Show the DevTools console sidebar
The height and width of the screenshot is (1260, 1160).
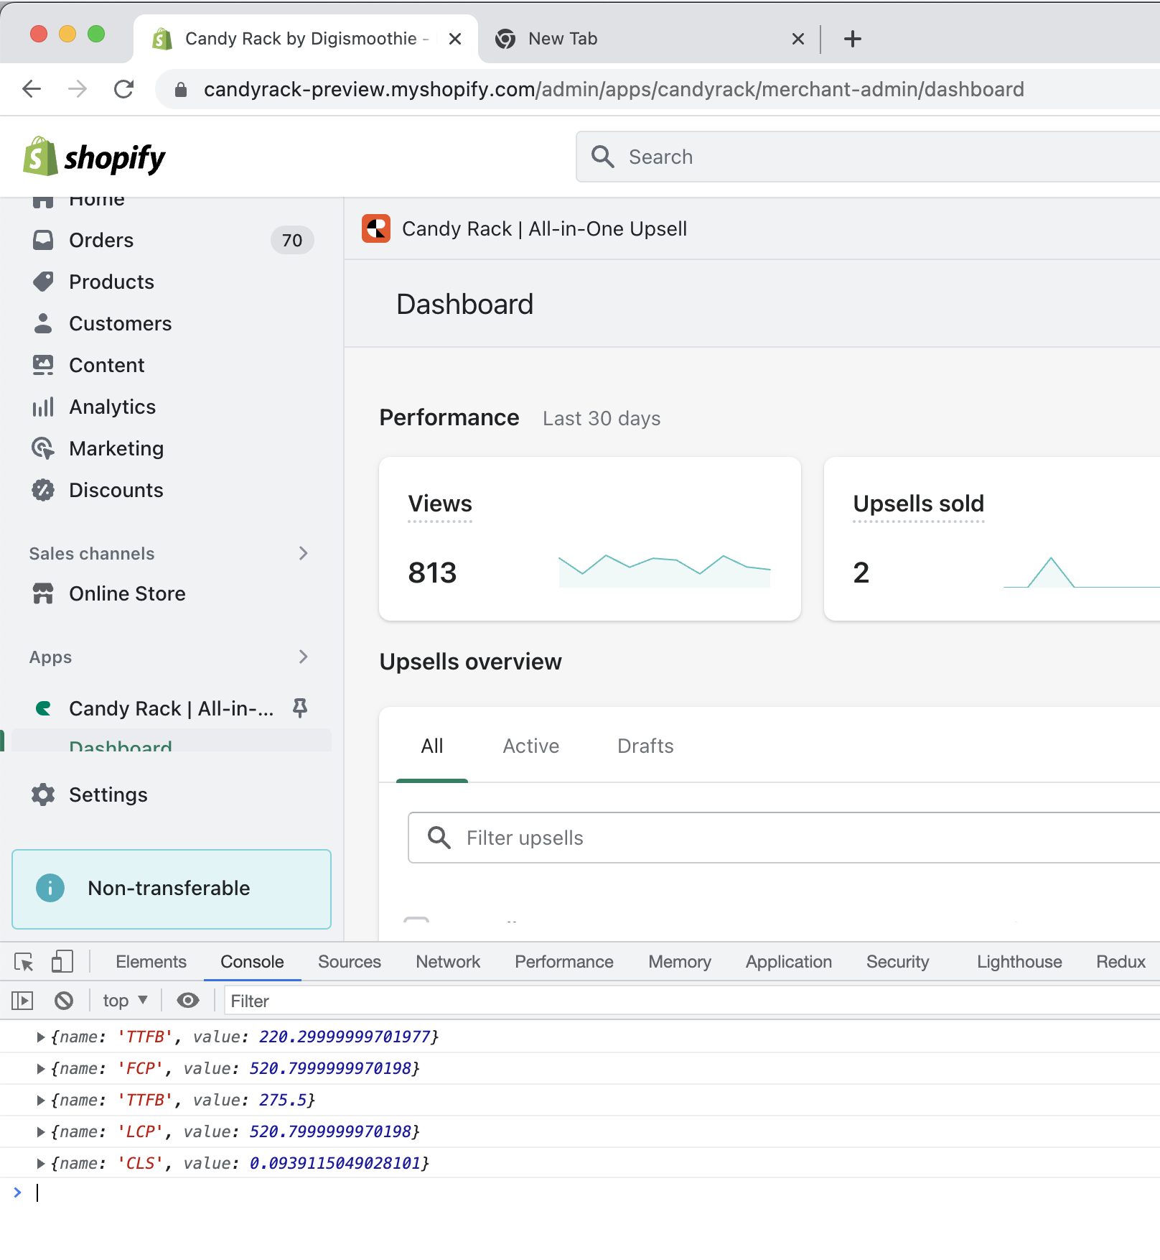22,1000
